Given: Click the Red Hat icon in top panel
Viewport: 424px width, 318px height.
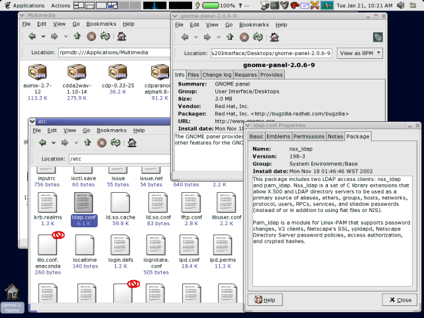Looking at the screenshot, I should (x=295, y=5).
